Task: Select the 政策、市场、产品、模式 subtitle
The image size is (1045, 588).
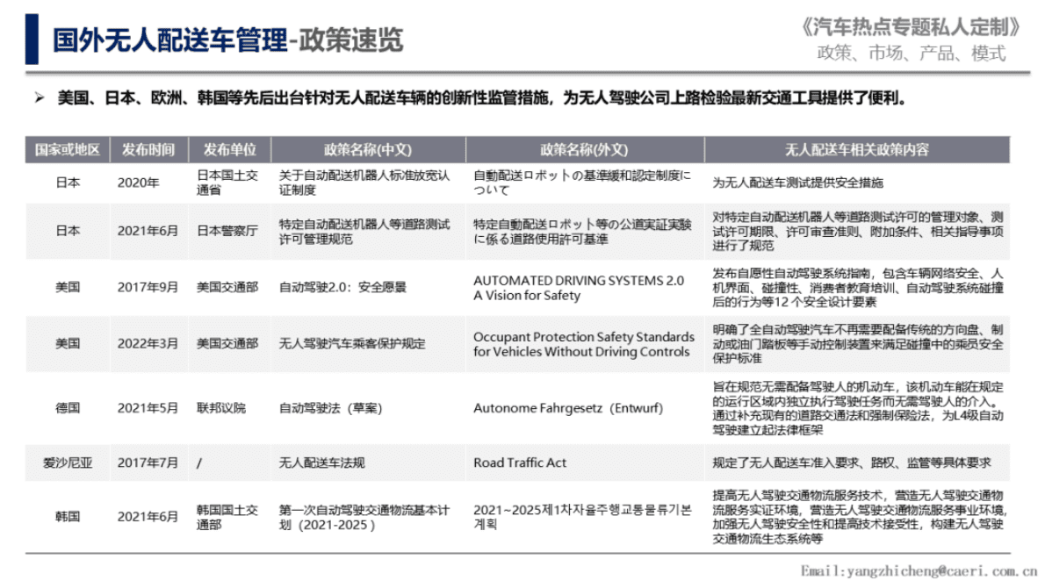Action: click(x=911, y=51)
